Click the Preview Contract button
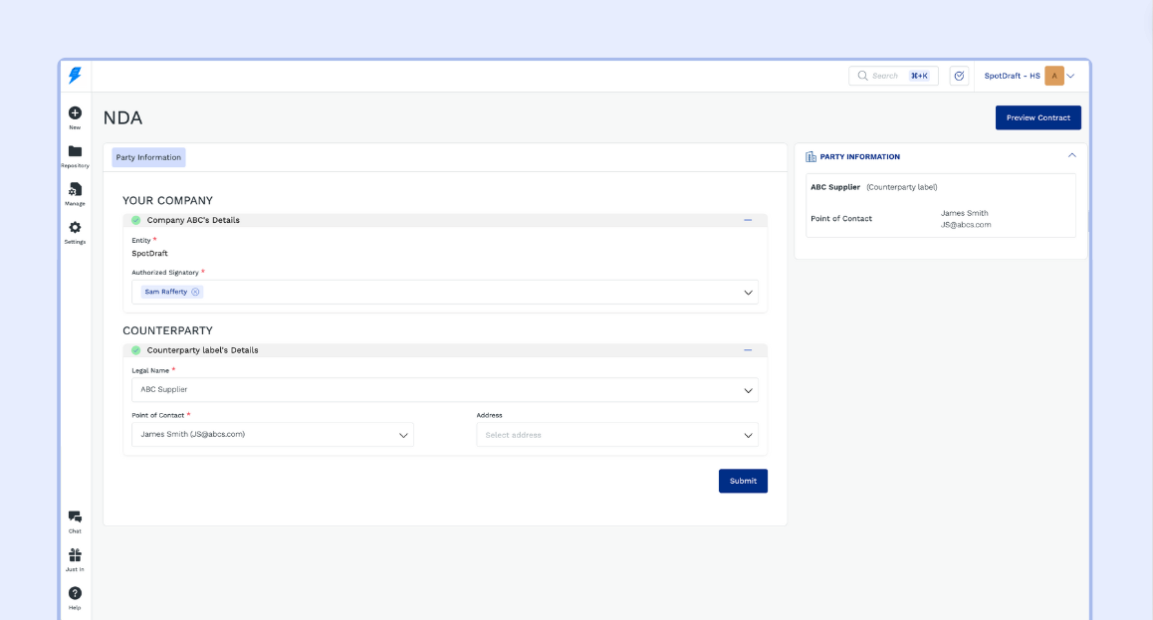1153x620 pixels. (1038, 117)
